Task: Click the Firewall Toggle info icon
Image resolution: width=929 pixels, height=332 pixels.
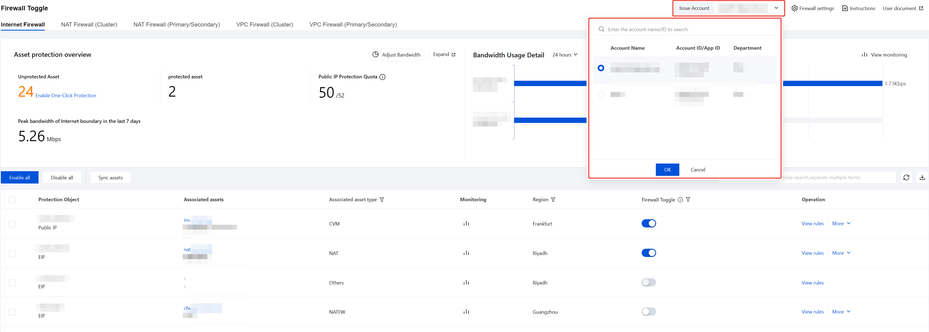Action: (680, 200)
